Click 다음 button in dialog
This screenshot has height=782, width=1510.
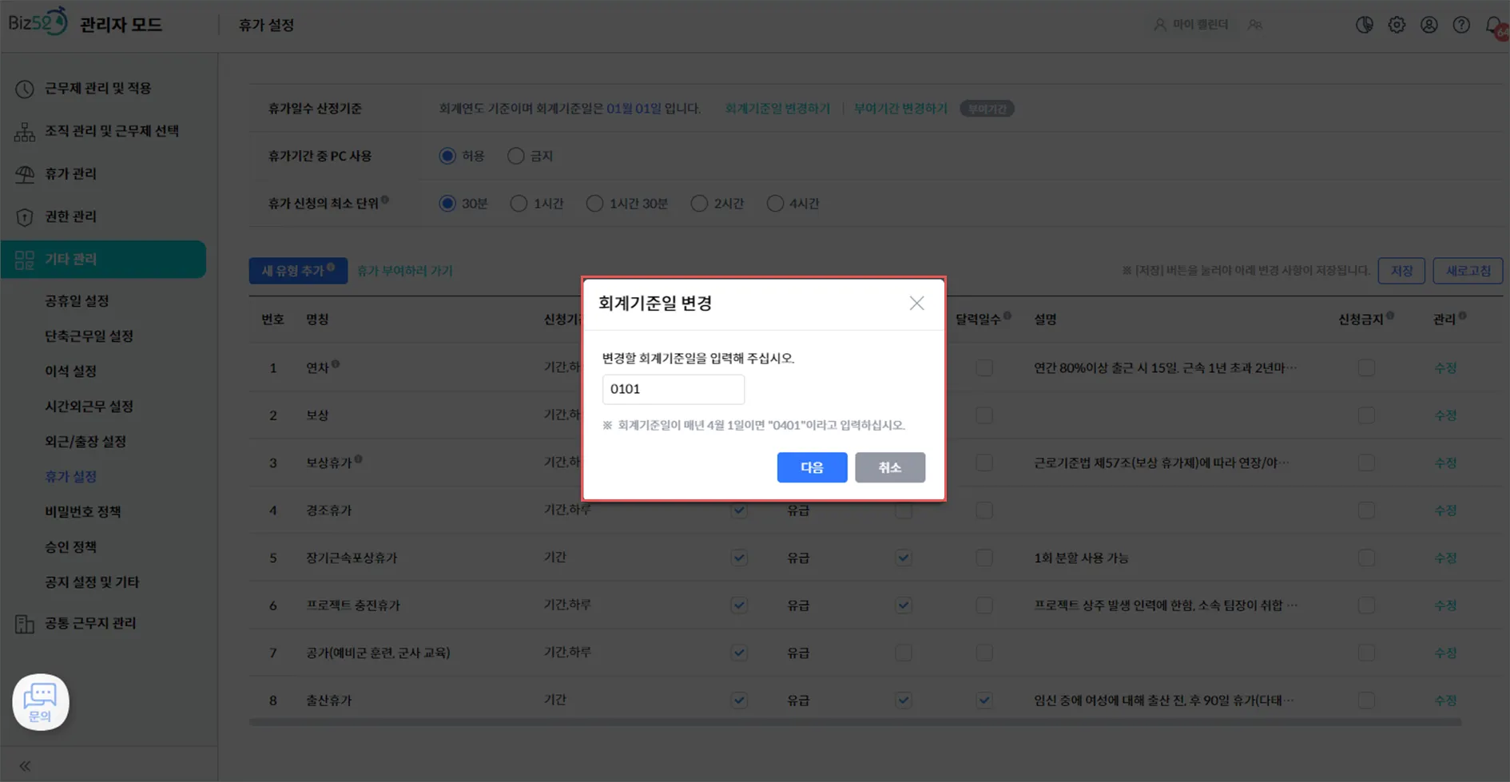click(812, 467)
